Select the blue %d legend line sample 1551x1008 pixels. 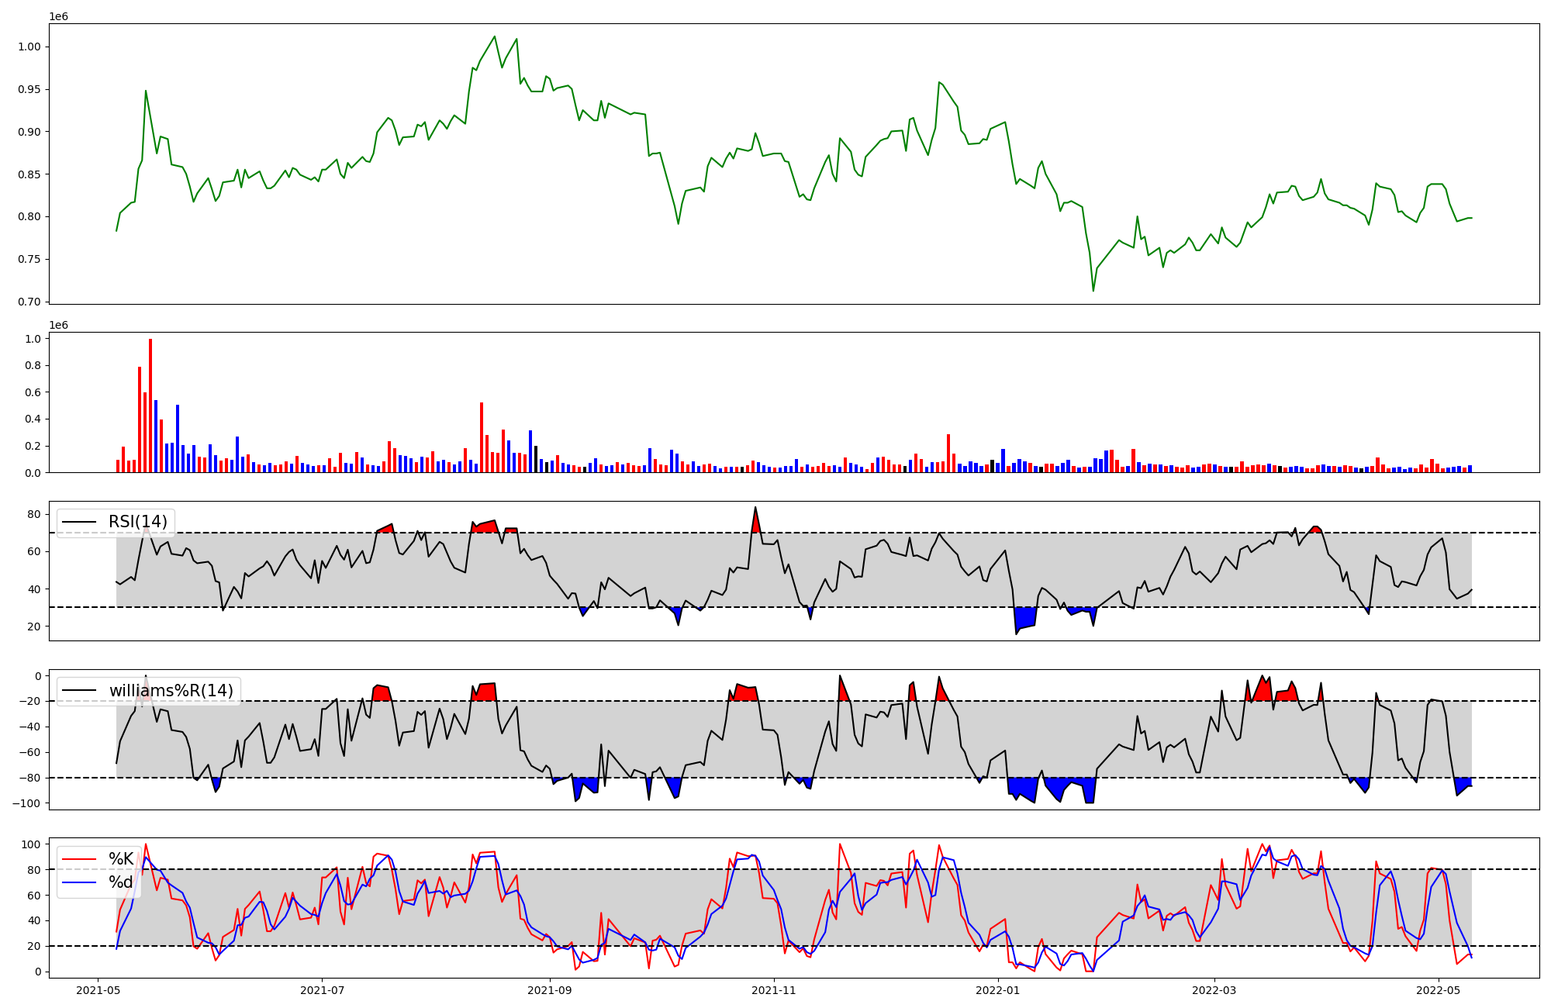click(79, 882)
